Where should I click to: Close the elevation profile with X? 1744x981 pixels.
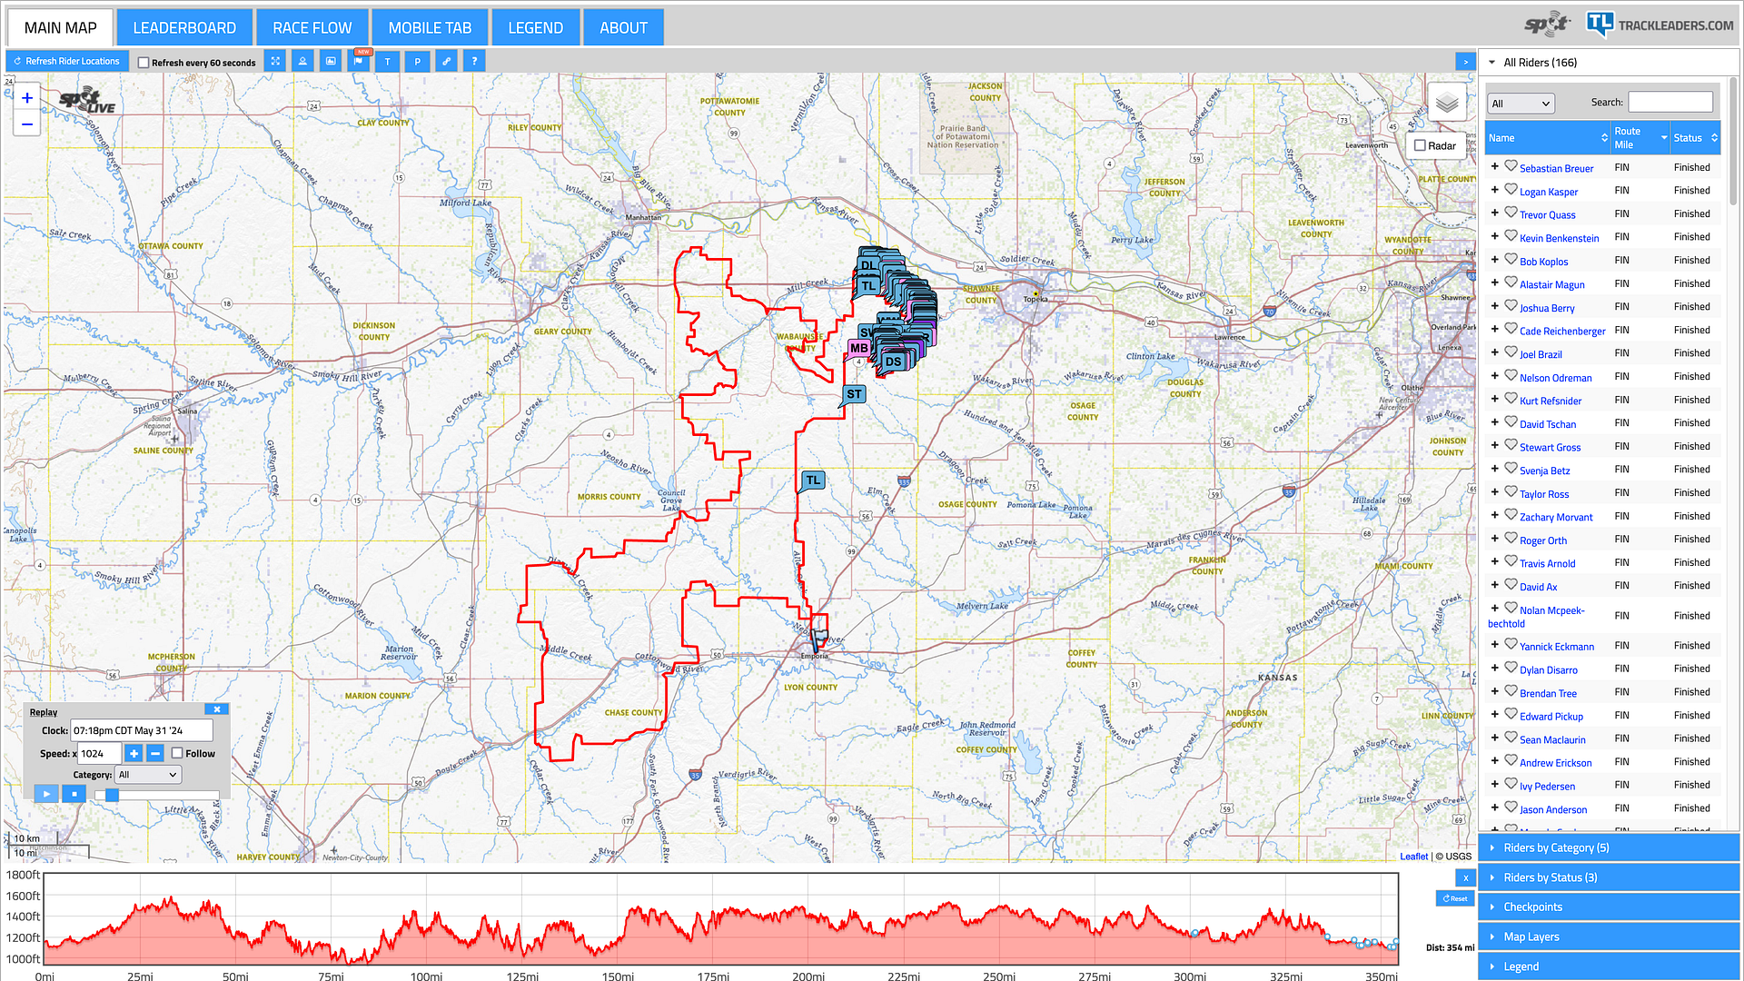(x=1465, y=877)
